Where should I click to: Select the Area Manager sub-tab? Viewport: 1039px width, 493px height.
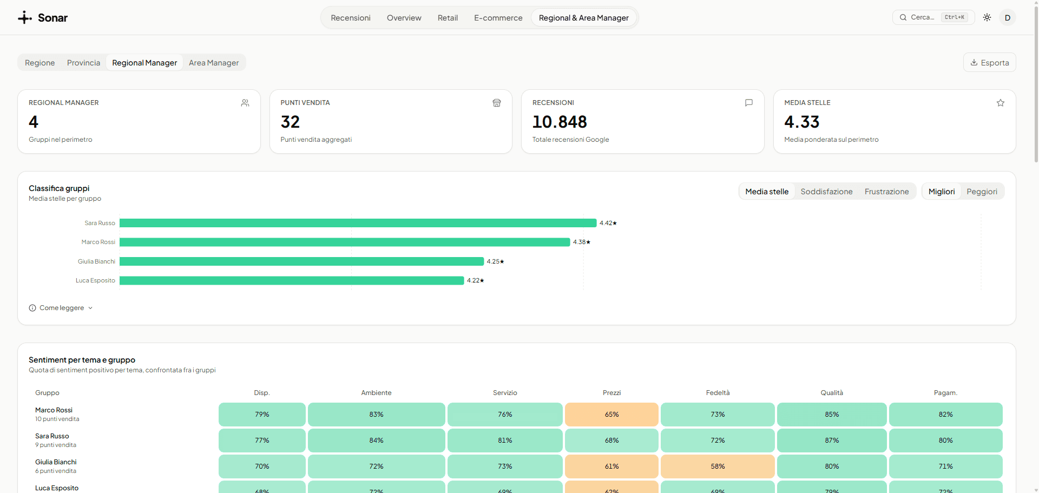214,63
